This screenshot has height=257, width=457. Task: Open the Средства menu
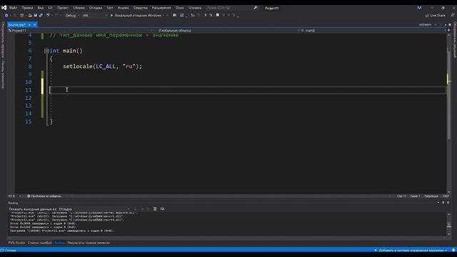coord(140,8)
